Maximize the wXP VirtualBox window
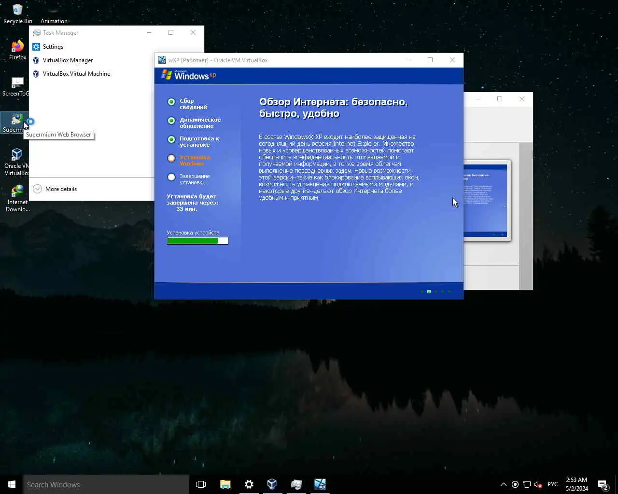Viewport: 618px width, 494px height. coord(430,60)
